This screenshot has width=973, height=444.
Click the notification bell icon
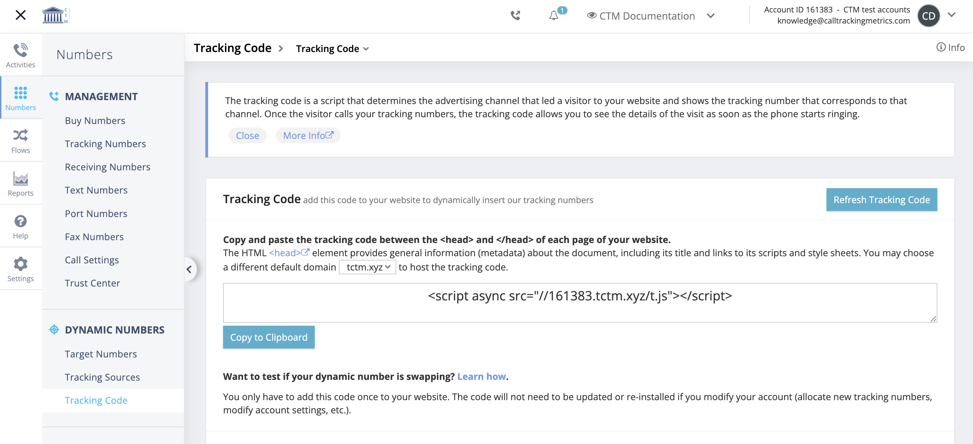tap(554, 16)
